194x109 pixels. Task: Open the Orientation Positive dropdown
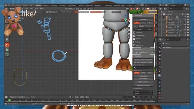click(x=145, y=26)
